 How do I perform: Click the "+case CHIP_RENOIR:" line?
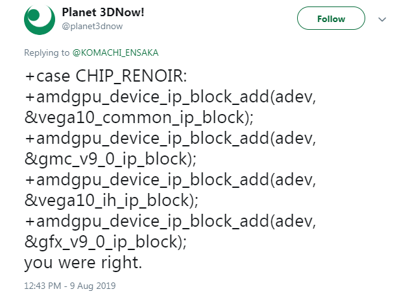coord(106,77)
